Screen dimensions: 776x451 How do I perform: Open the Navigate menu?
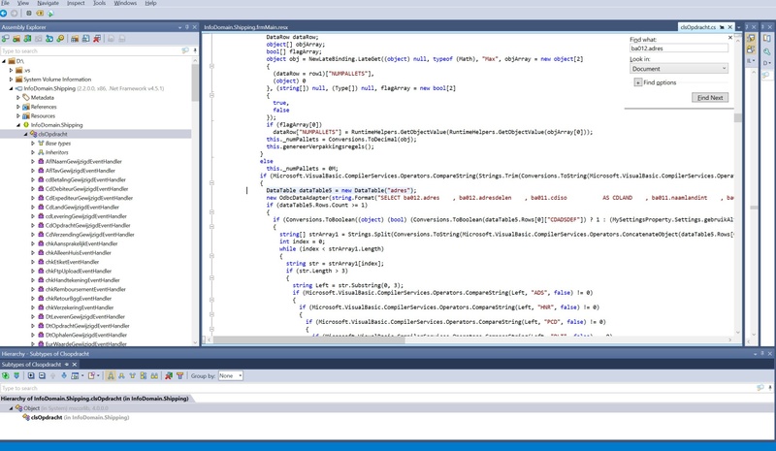click(48, 3)
